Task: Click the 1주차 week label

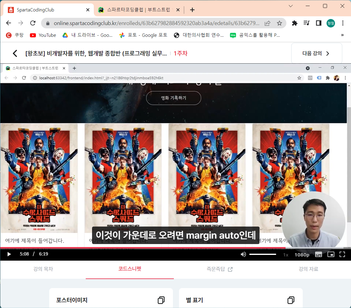Action: 180,53
